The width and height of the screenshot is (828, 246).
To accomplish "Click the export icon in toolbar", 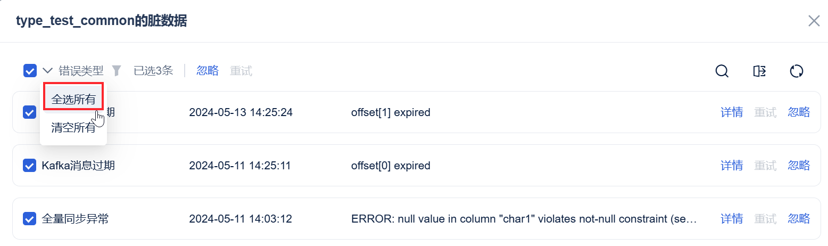I will point(759,71).
